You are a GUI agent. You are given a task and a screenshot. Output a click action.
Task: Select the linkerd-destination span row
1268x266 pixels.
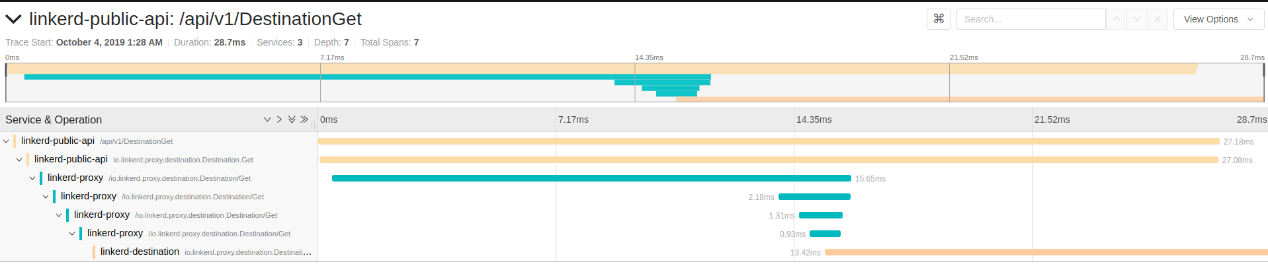140,252
